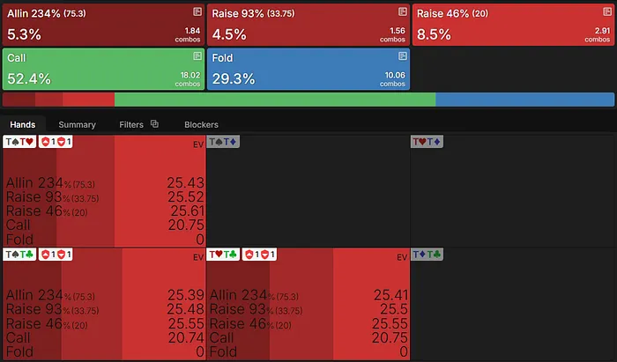
Task: Select the greyed T♦T♣ hand cell
Action: (513, 304)
